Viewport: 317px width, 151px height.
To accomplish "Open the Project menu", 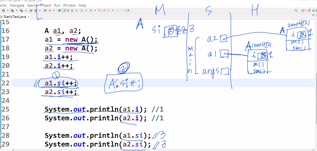I will (46, 5).
